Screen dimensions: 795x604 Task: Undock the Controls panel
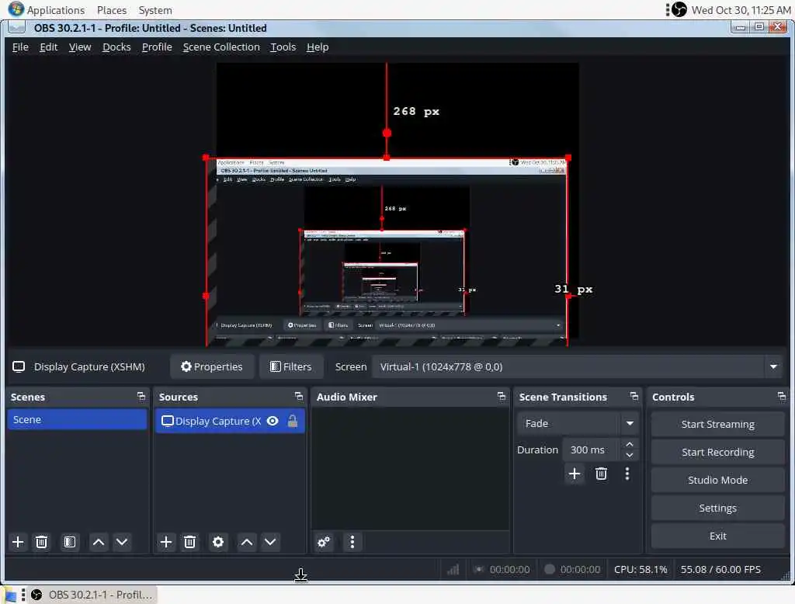(x=781, y=397)
